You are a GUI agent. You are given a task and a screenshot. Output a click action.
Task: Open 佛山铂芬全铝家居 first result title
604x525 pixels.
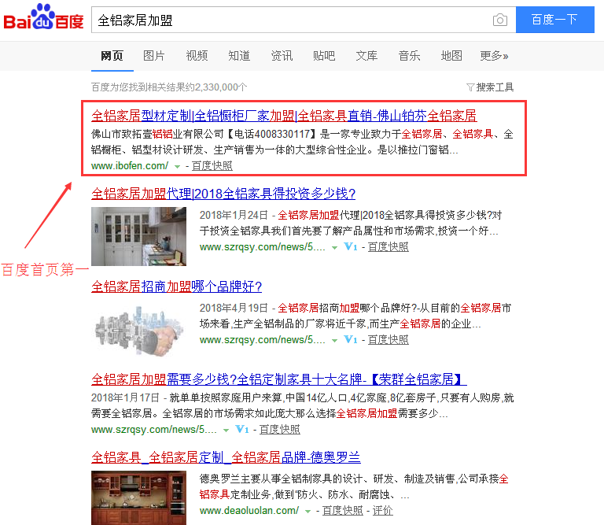pyautogui.click(x=284, y=115)
